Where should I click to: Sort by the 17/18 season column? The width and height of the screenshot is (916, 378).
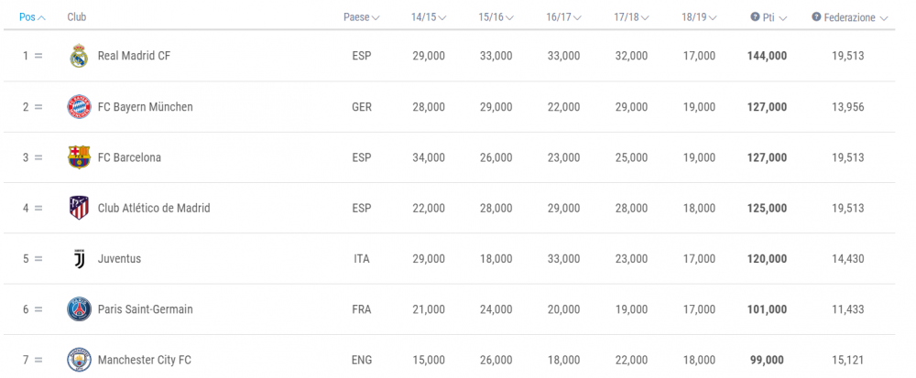(x=631, y=17)
